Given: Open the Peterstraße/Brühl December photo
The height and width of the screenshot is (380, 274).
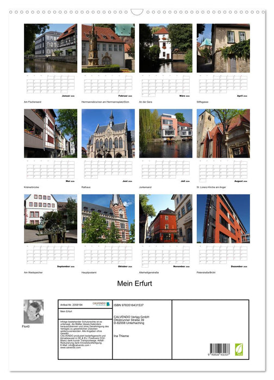Looking at the screenshot, I should (223, 219).
